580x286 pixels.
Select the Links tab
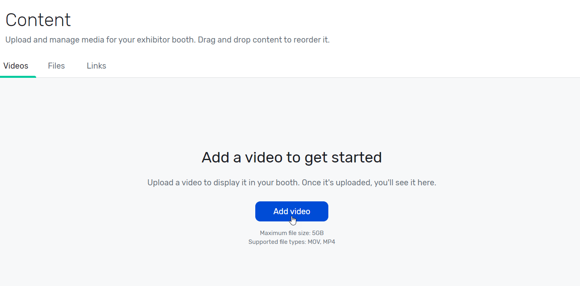pos(96,66)
